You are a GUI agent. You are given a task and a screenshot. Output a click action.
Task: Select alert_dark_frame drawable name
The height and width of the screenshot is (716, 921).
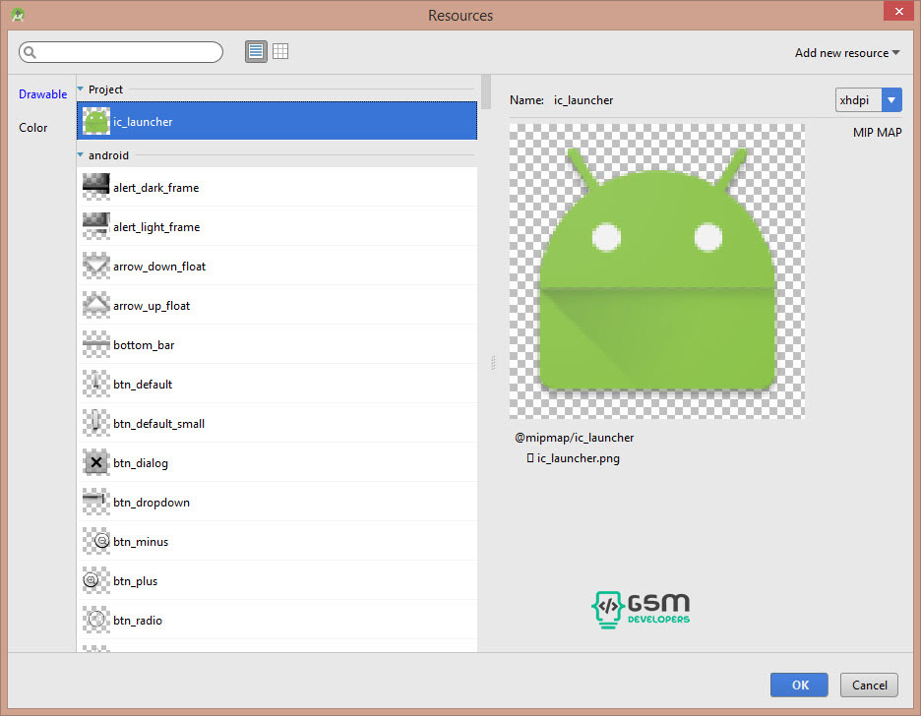pyautogui.click(x=156, y=188)
